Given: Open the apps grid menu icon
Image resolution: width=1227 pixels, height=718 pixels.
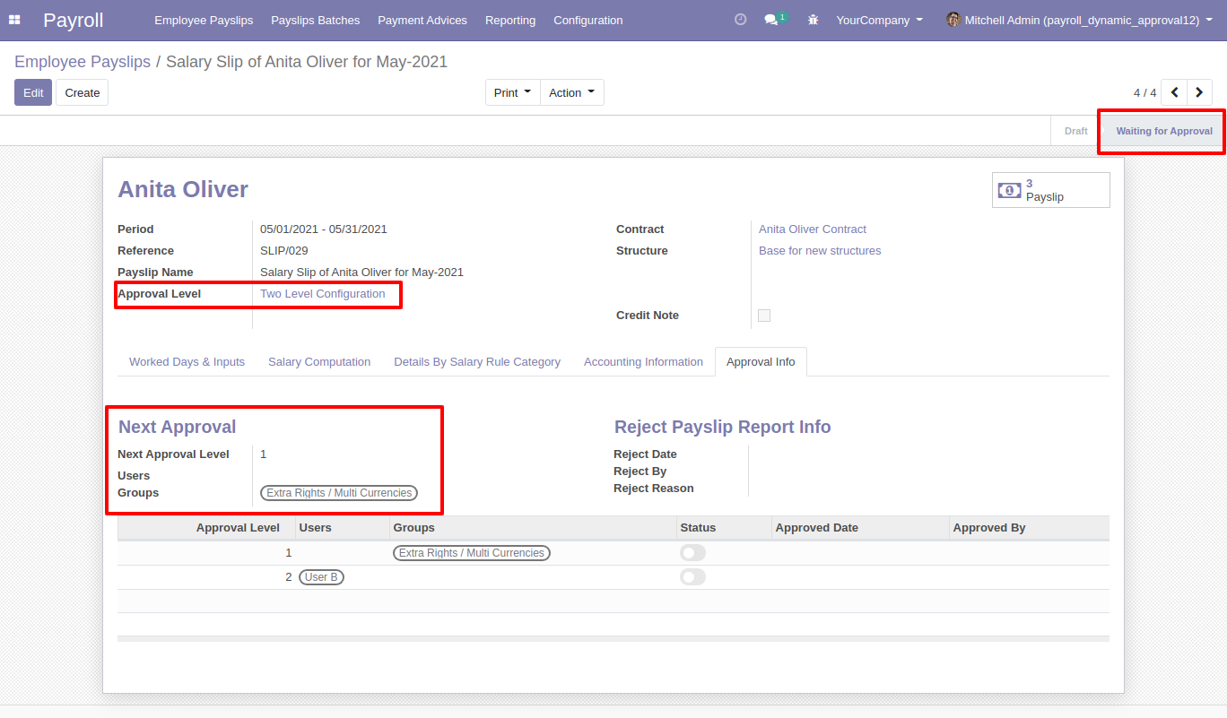Looking at the screenshot, I should pos(14,20).
